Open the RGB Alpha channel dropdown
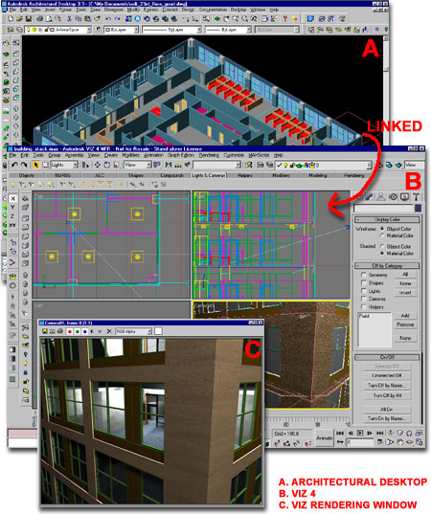The image size is (431, 514). pyautogui.click(x=134, y=331)
